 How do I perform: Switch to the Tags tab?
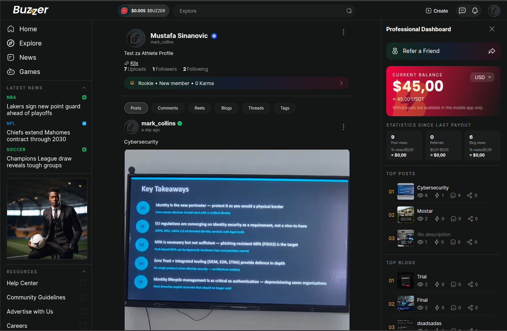[285, 108]
